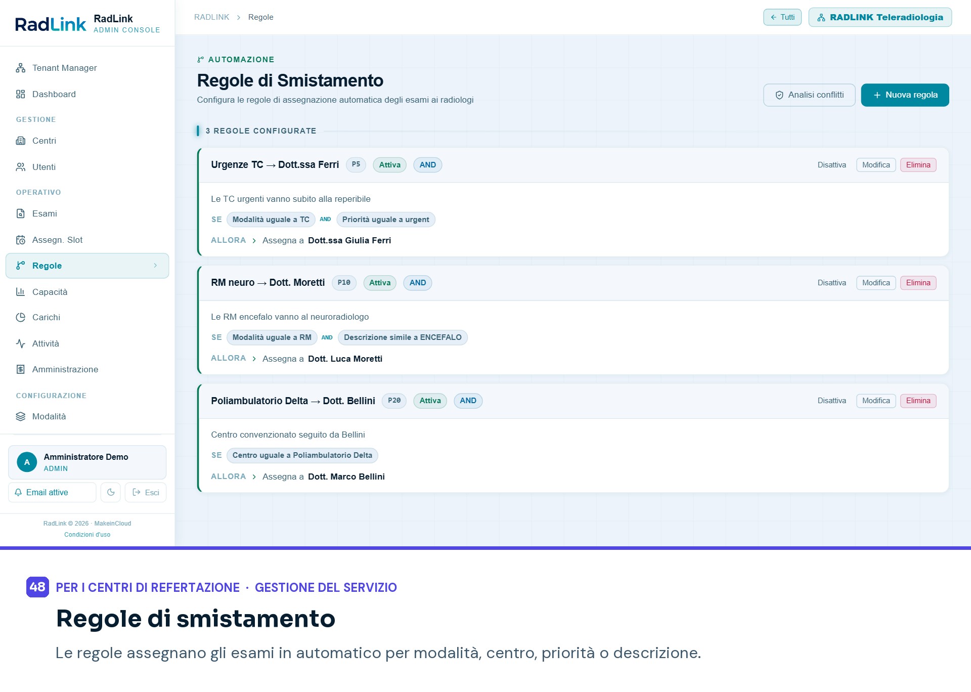Viewport: 971px width, 692px height.
Task: Click the 'Priorità uguale a urgent' condition
Action: 385,220
